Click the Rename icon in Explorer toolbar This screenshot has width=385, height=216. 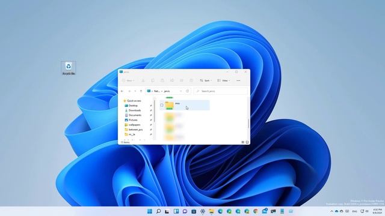point(172,80)
